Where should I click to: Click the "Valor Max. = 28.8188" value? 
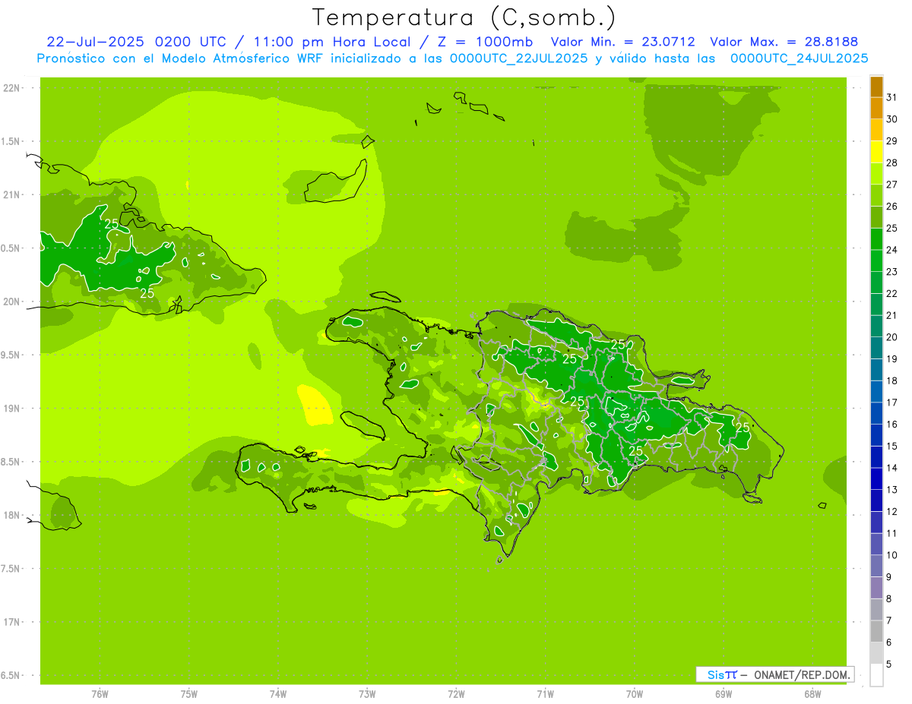(x=786, y=42)
